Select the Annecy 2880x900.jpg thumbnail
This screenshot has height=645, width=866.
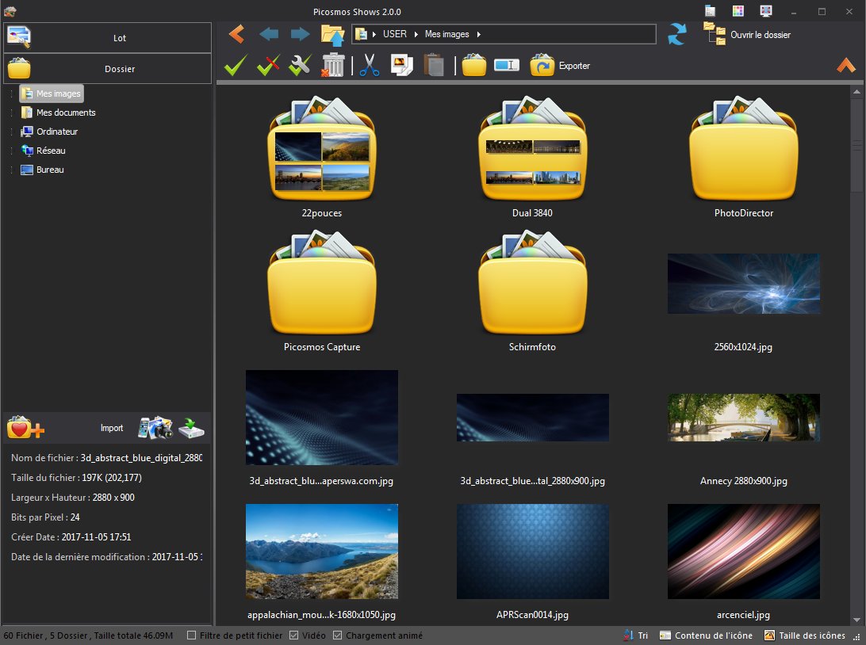[x=743, y=418]
